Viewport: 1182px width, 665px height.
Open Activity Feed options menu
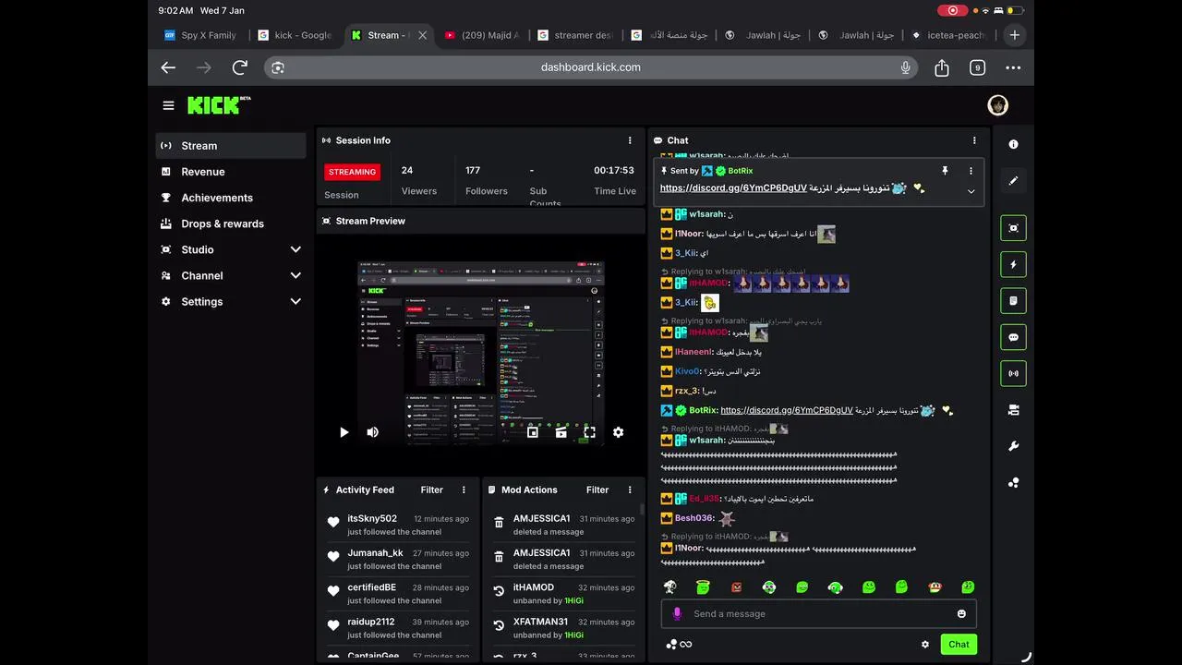(x=464, y=490)
